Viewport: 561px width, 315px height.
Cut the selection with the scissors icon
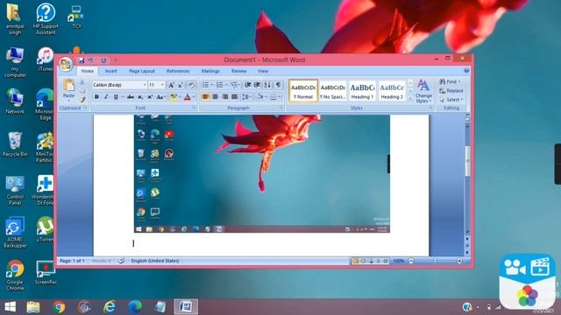click(x=82, y=81)
